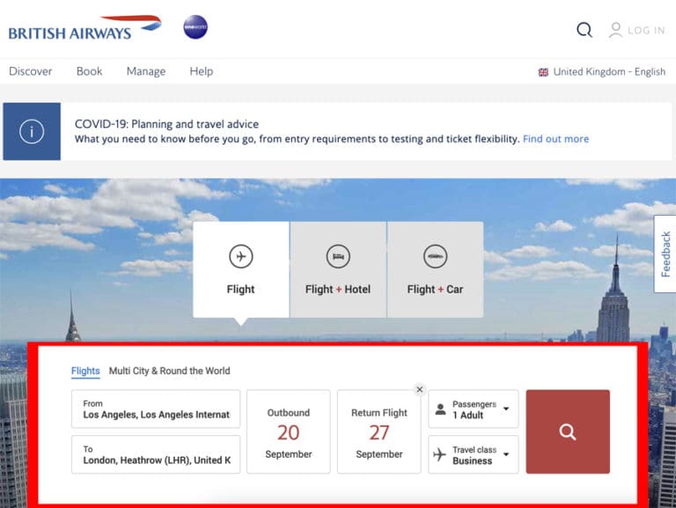Expand the Travel class dropdown
Image resolution: width=676 pixels, height=508 pixels.
click(474, 454)
